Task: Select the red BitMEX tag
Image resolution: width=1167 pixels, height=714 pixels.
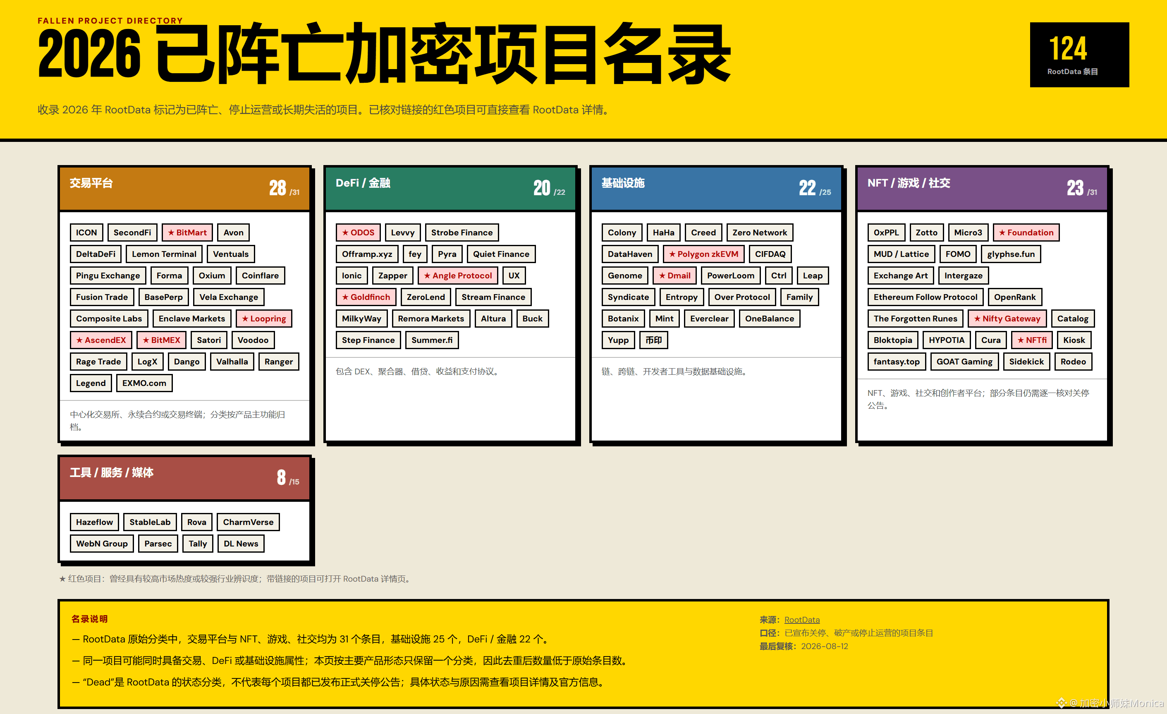Action: point(161,340)
